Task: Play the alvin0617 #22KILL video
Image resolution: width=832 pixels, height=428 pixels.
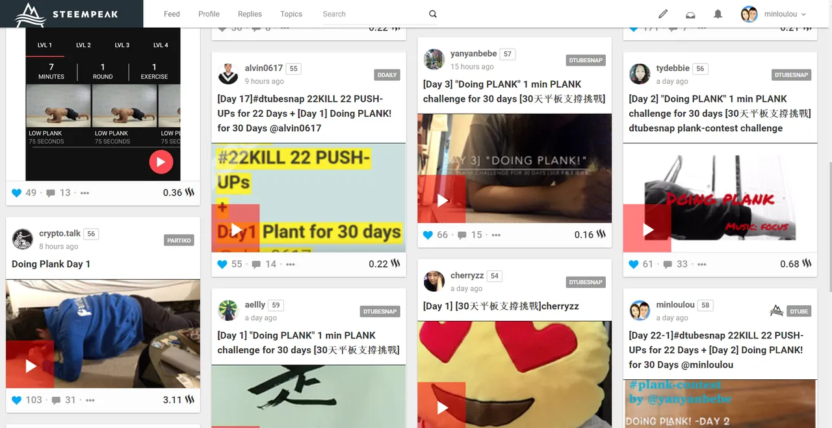Action: pyautogui.click(x=237, y=230)
